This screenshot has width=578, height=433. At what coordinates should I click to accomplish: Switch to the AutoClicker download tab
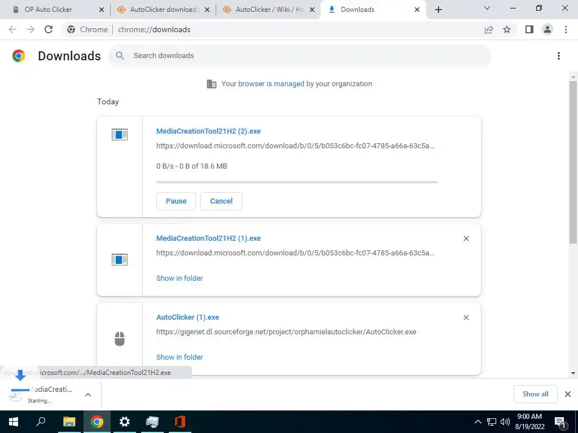(163, 10)
